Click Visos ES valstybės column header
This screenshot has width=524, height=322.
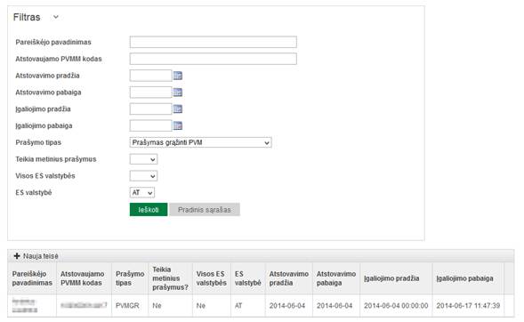(x=212, y=278)
